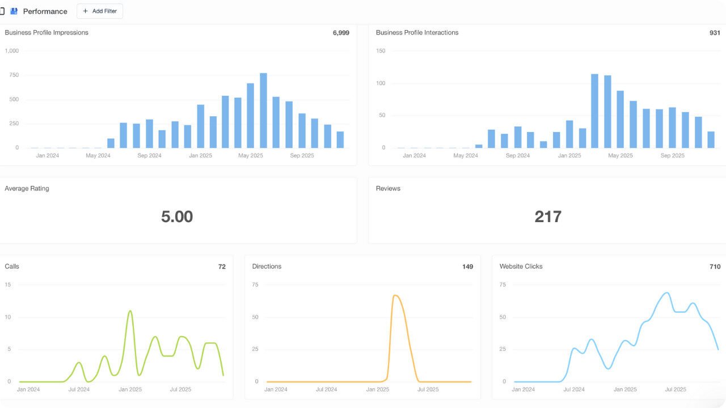This screenshot has height=408, width=726.
Task: Click the Add Filter button
Action: coord(100,11)
